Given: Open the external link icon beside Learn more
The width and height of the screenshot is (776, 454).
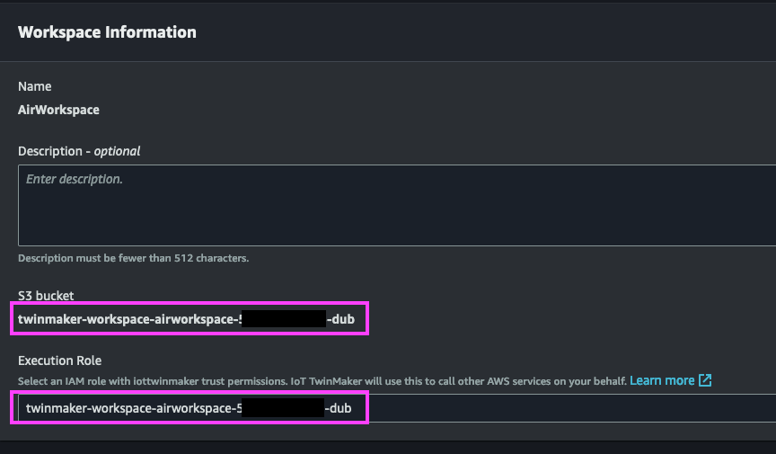Looking at the screenshot, I should click(x=705, y=380).
